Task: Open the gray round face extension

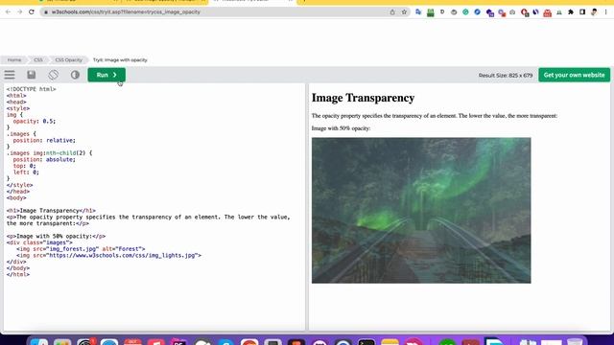Action: pos(454,12)
